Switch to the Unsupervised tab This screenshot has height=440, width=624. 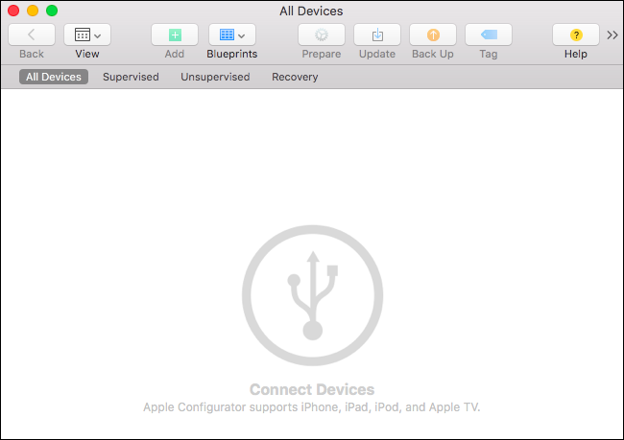click(x=215, y=77)
